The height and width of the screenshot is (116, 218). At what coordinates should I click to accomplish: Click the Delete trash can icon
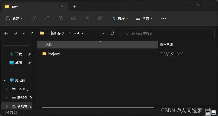point(100,18)
